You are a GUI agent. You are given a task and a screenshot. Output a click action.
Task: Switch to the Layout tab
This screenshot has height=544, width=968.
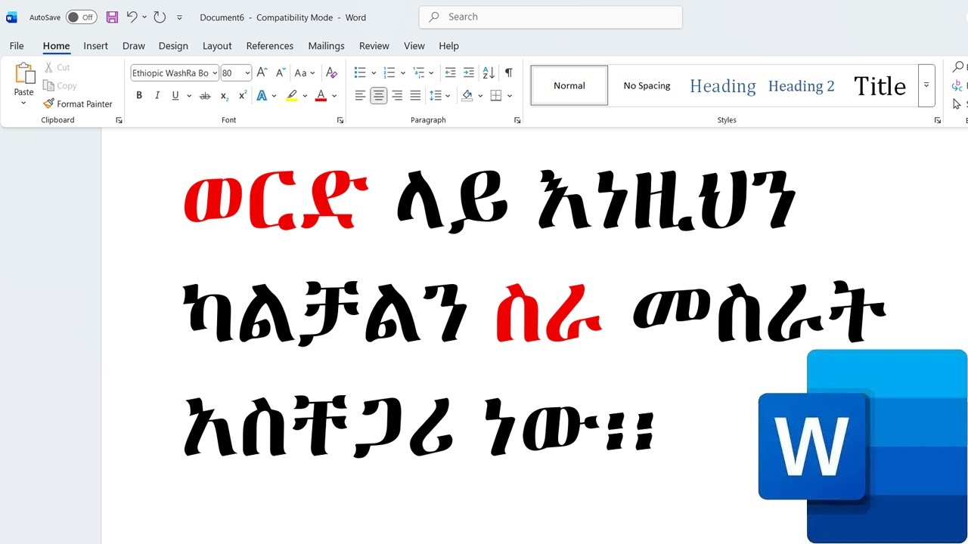click(217, 46)
